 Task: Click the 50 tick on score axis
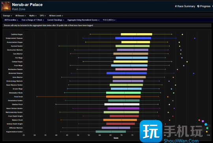[x=78, y=135]
